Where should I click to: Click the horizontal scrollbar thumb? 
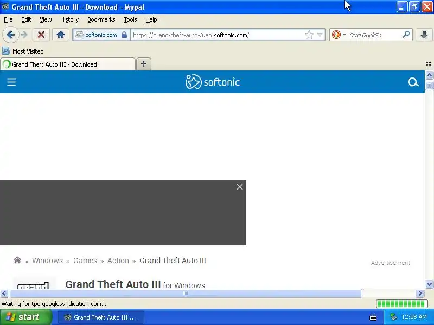coord(186,293)
